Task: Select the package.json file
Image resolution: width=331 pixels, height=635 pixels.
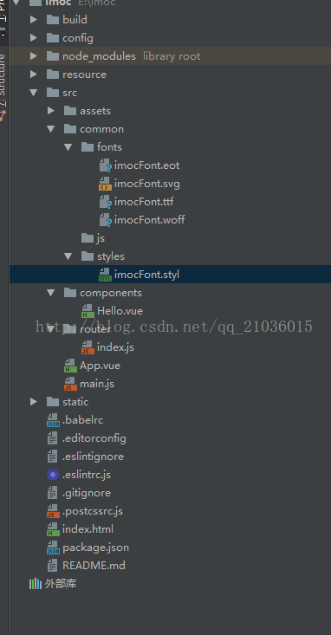Action: pos(96,548)
